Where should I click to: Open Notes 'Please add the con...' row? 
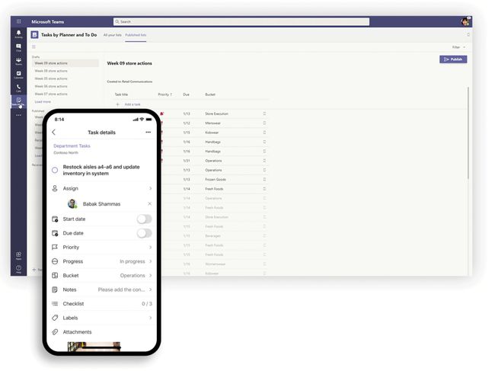click(101, 289)
